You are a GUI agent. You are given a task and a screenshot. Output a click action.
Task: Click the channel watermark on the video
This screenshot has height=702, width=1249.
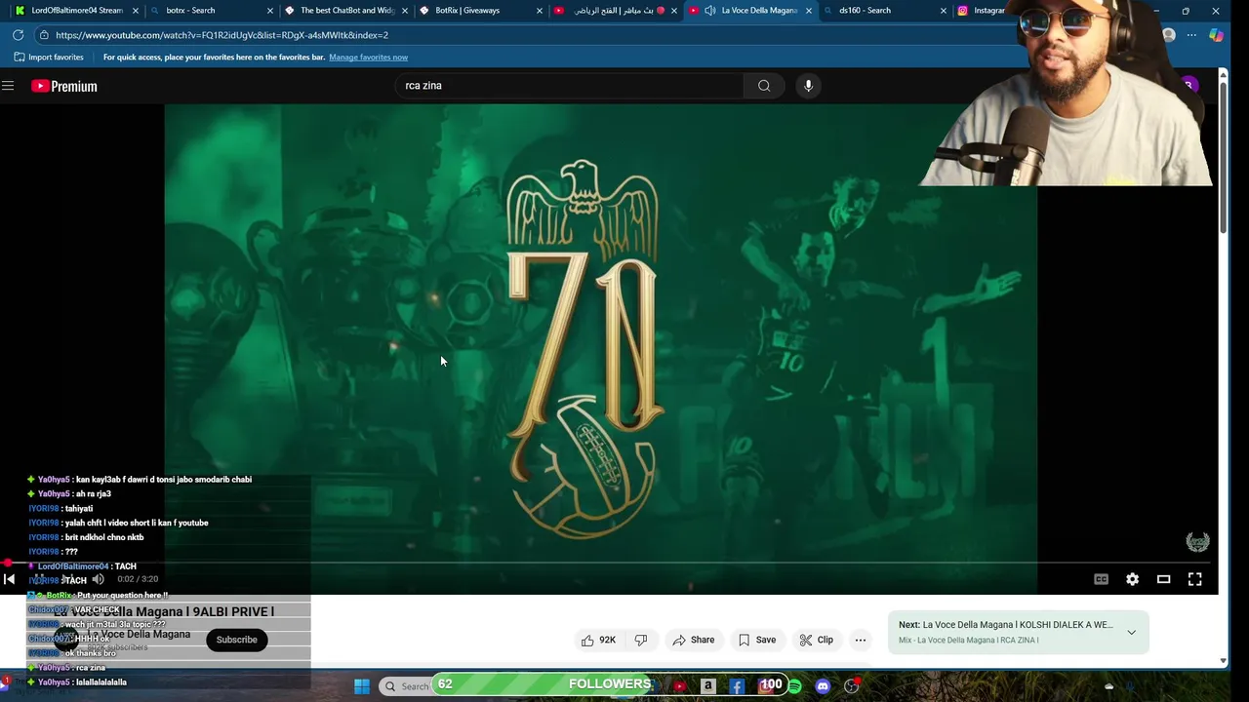(x=1197, y=542)
